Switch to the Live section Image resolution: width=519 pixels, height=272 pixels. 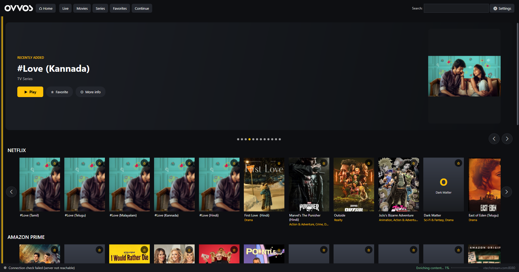[65, 8]
